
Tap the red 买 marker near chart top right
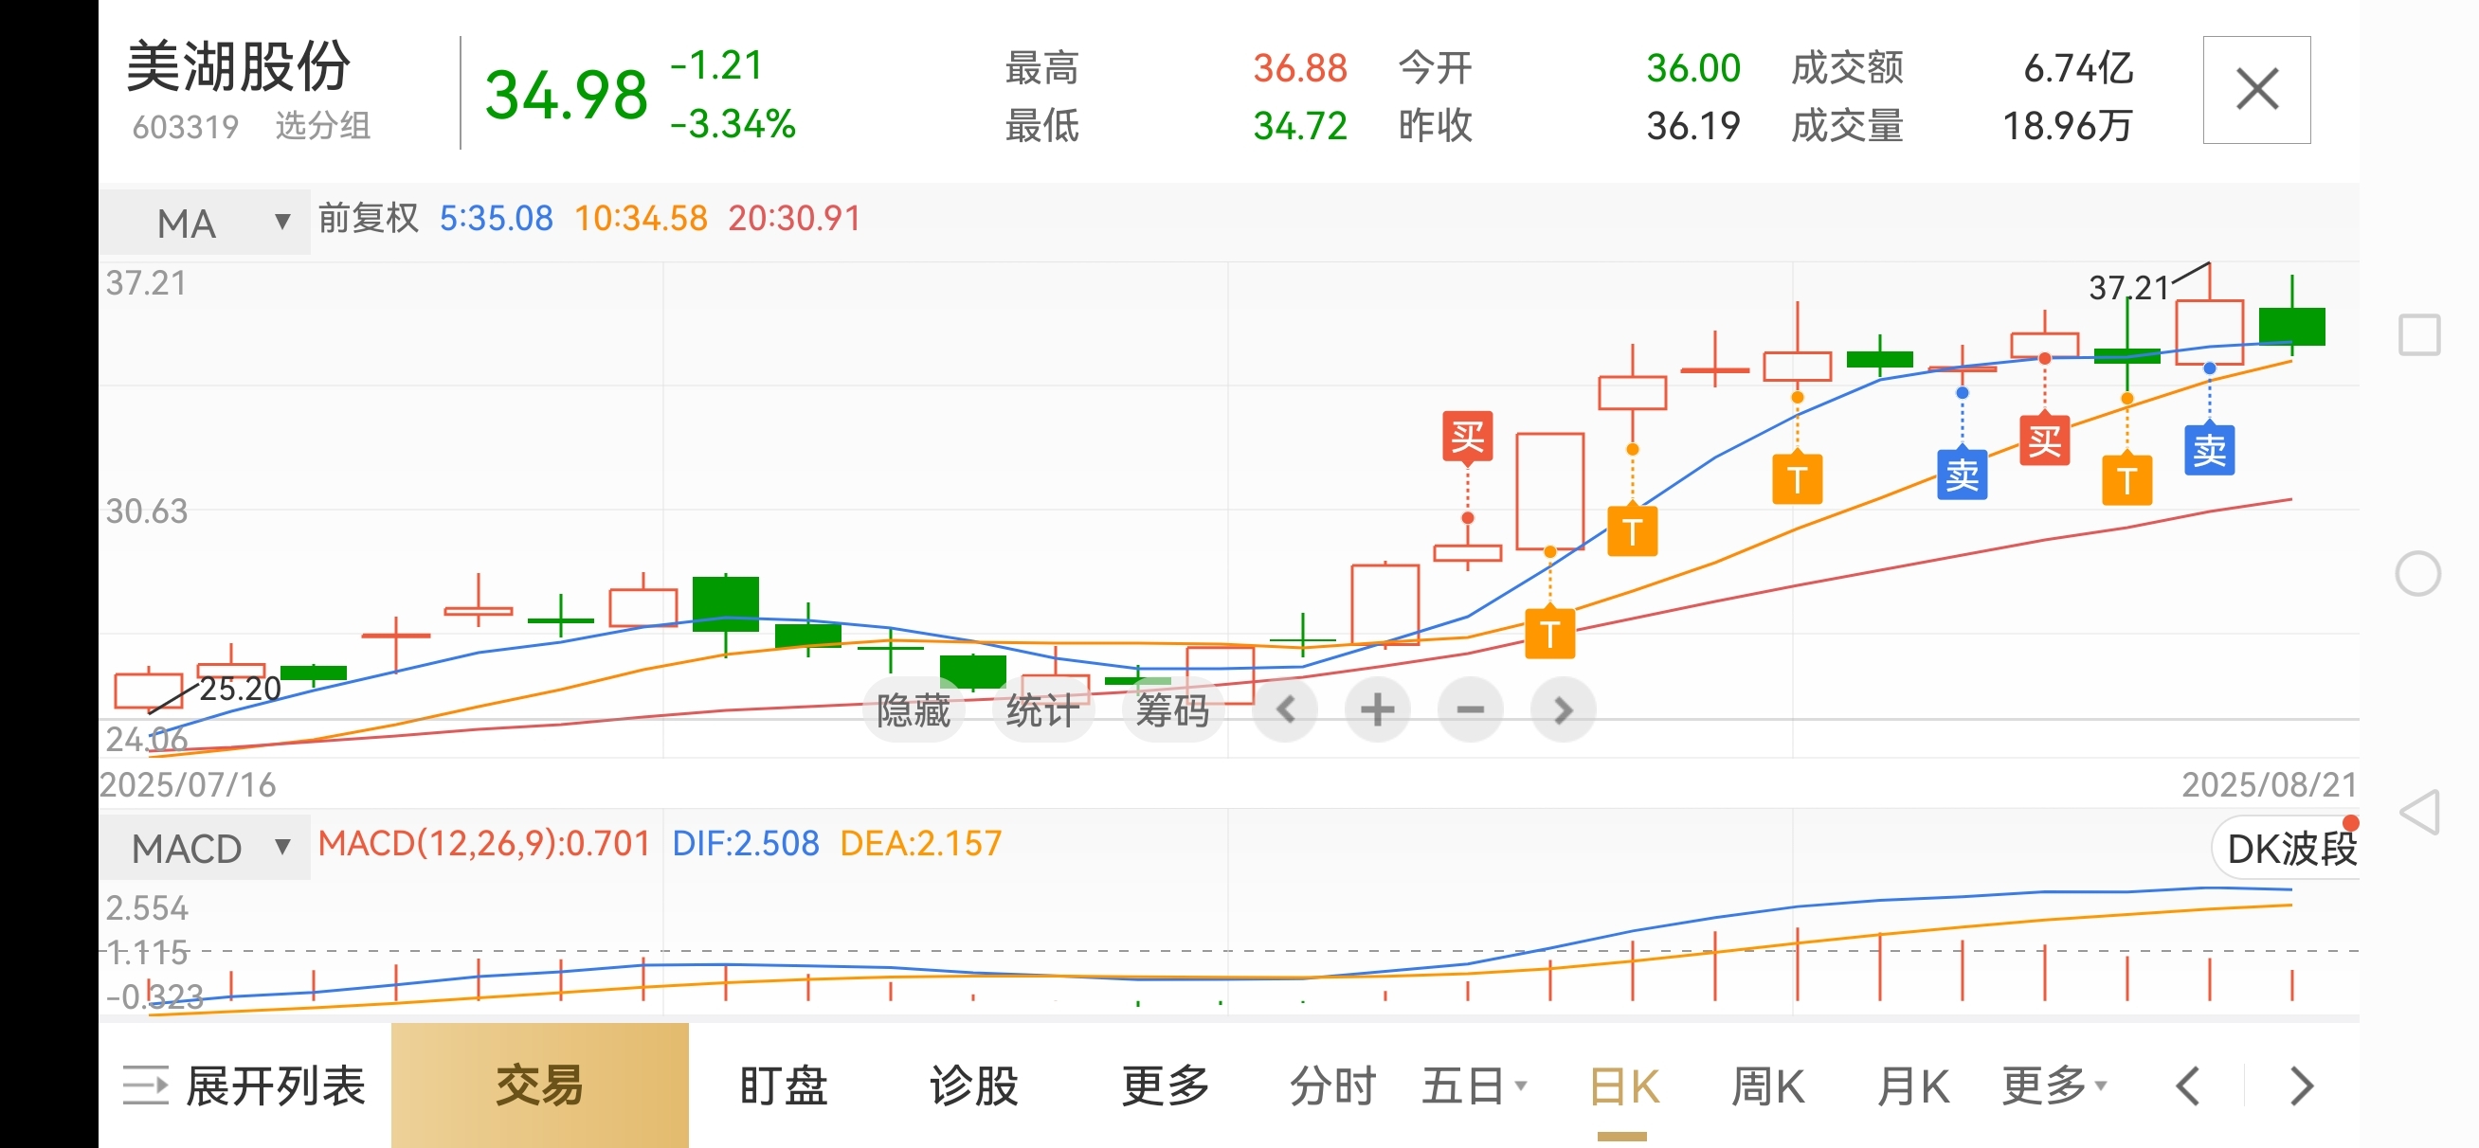click(x=2044, y=441)
